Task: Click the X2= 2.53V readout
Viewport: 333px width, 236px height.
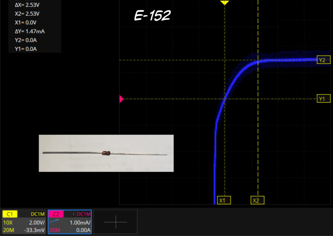Action: tap(27, 14)
